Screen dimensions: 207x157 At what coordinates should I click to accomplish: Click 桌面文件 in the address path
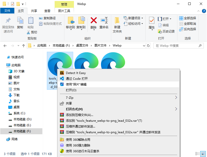pyautogui.click(x=82, y=45)
